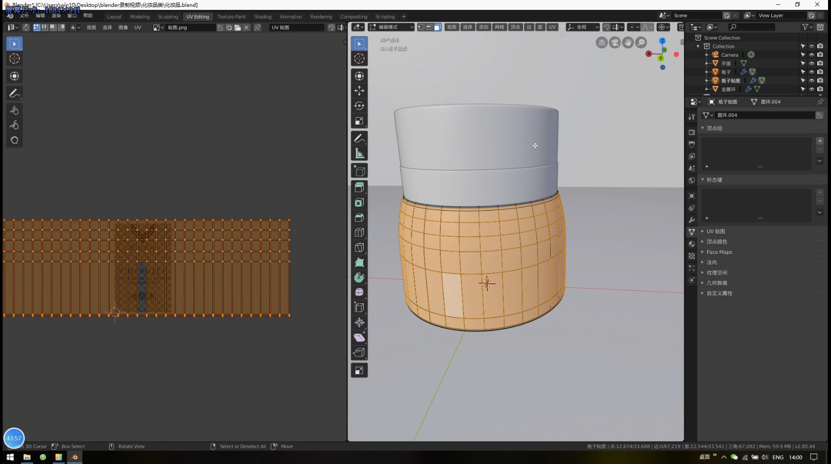Open the 网格 menu in the viewport header
Viewport: 831px width, 464px height.
[x=500, y=27]
